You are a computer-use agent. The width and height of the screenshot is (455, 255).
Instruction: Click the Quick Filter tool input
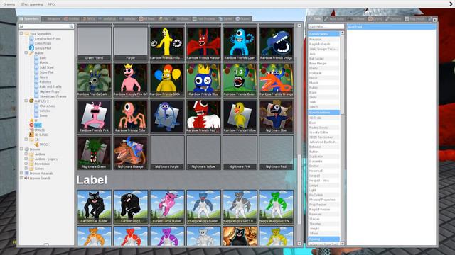click(326, 27)
